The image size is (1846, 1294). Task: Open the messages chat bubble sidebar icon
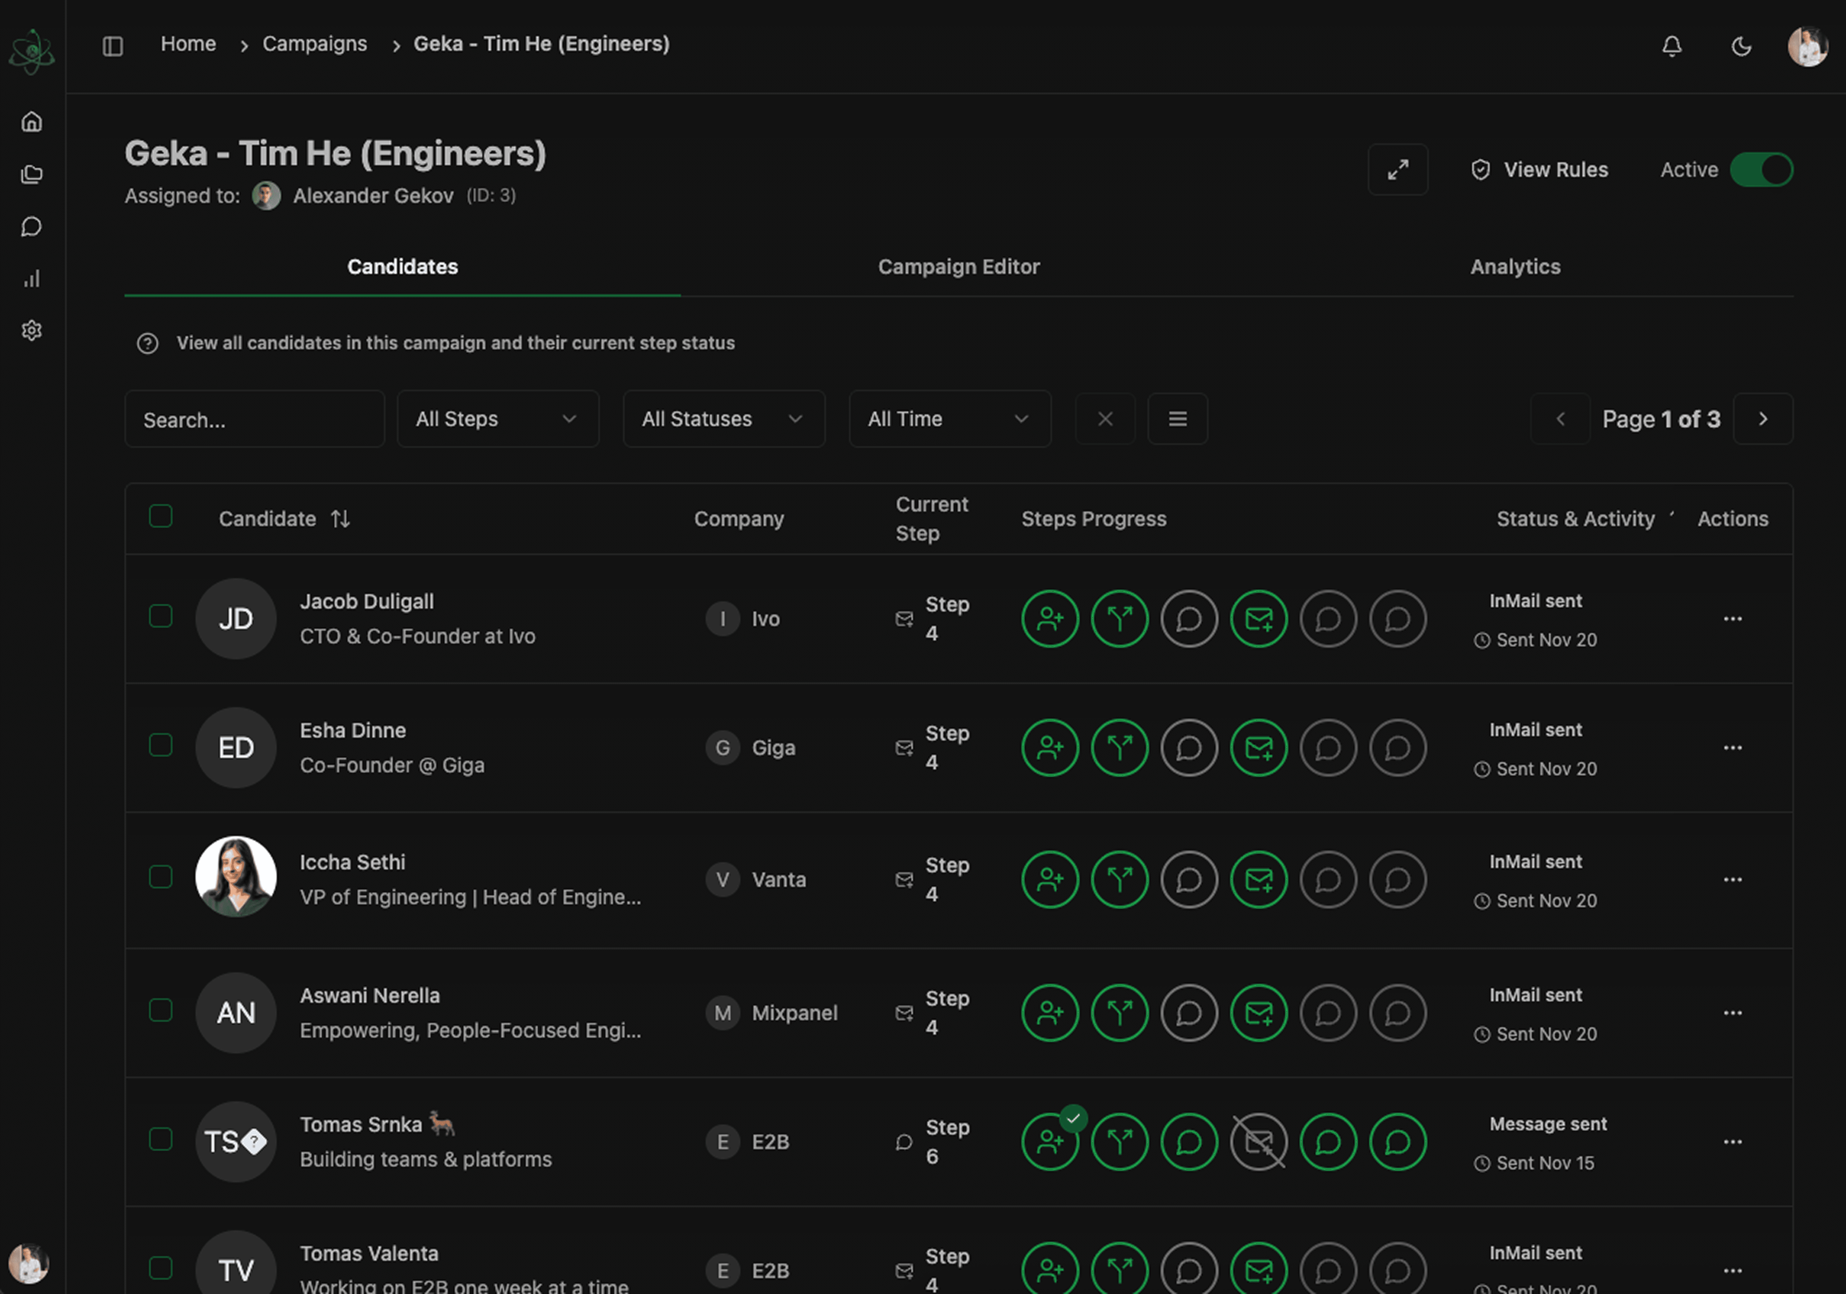31,227
